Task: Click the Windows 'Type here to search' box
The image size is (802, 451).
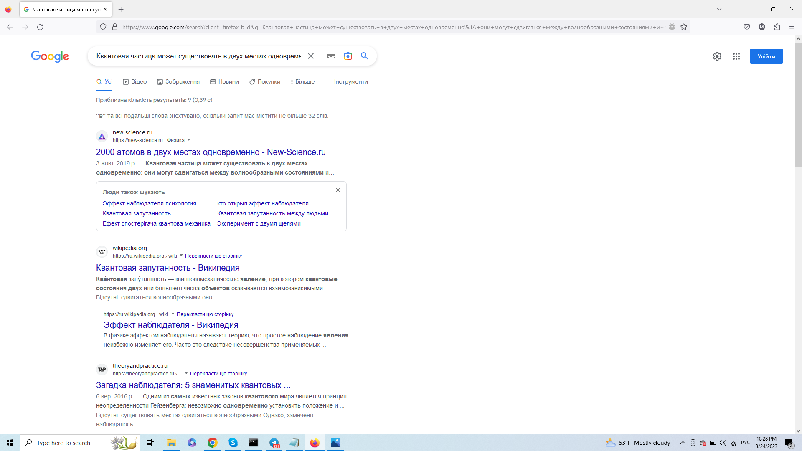Action: pyautogui.click(x=80, y=443)
